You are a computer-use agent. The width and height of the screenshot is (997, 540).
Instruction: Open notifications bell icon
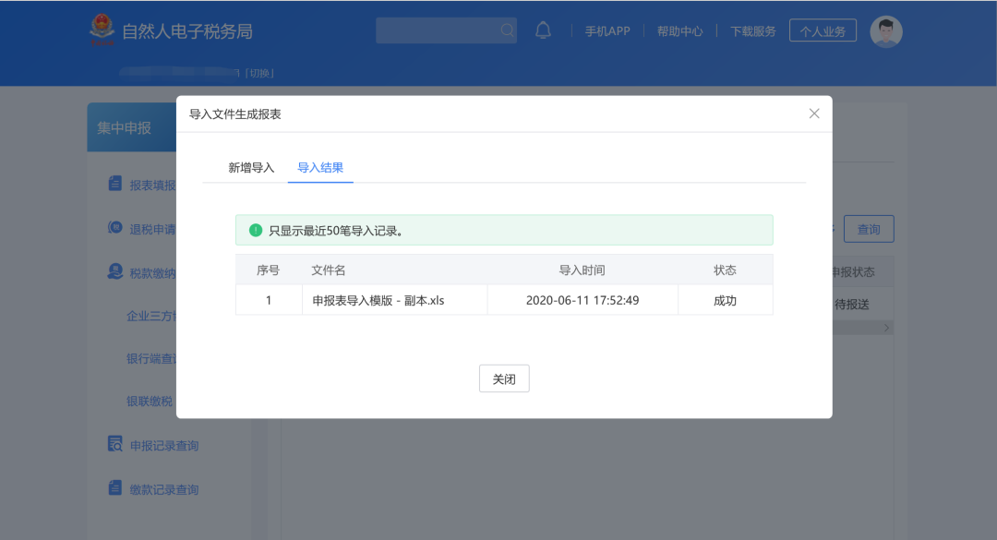coord(543,30)
